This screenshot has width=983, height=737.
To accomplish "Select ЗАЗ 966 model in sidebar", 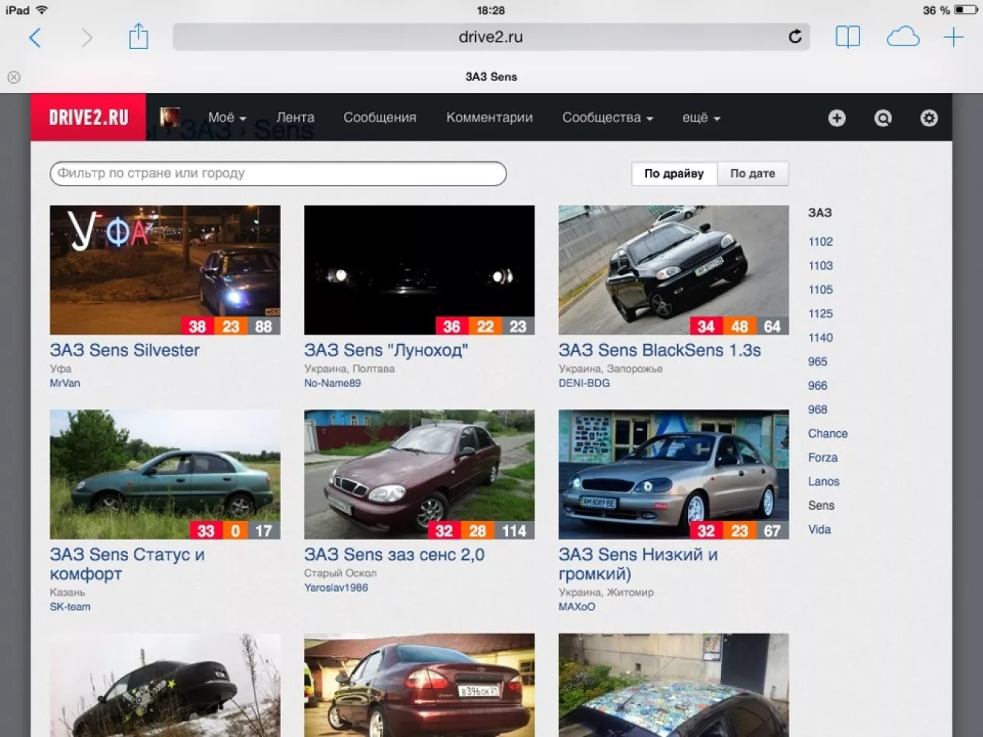I will click(818, 386).
